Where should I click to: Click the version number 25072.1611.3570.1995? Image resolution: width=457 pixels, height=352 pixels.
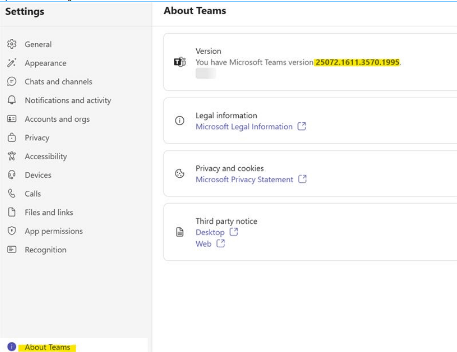click(357, 62)
